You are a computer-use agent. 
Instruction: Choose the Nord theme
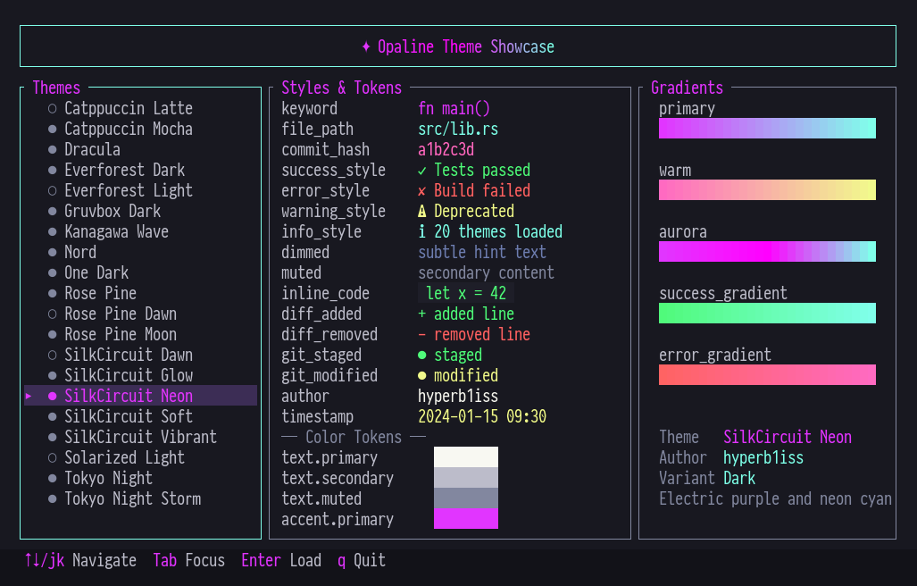point(140,252)
